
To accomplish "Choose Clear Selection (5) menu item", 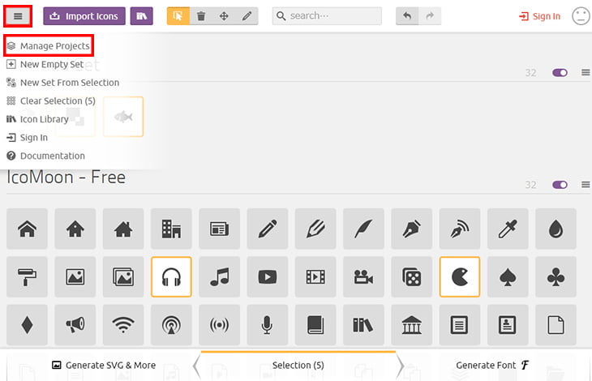I will coord(57,101).
